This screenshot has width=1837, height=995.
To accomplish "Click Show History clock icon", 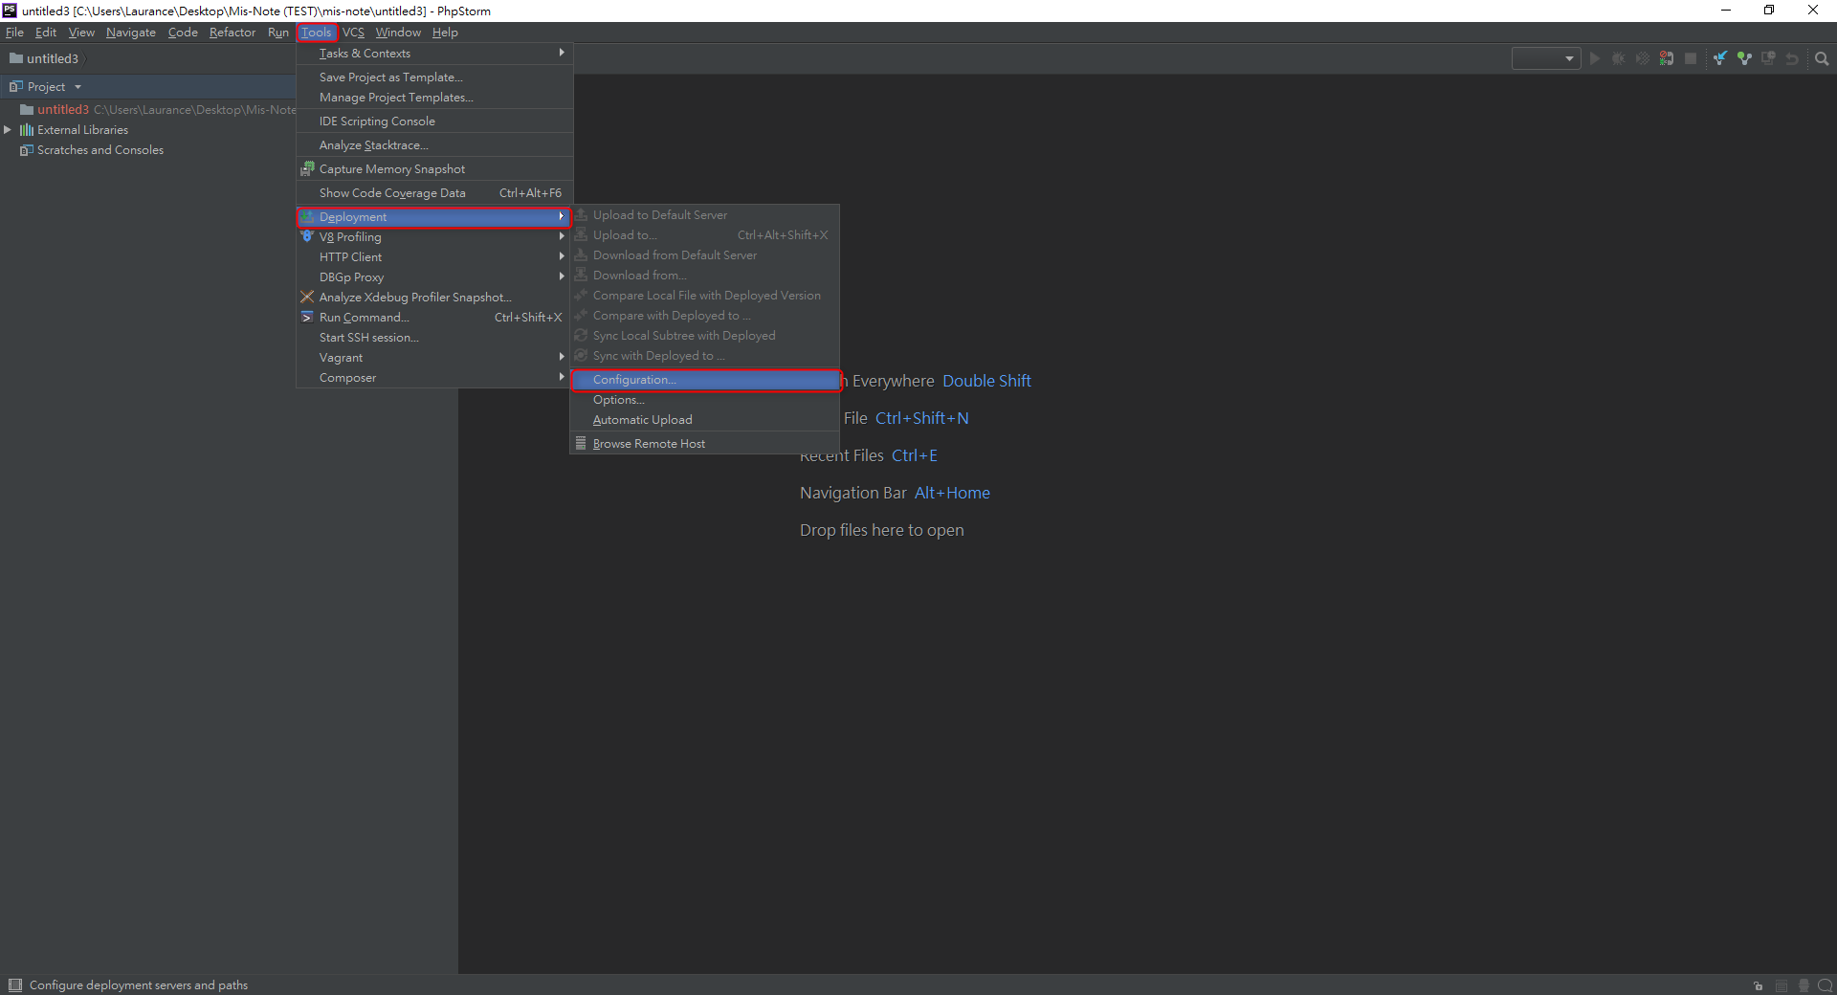I will pos(1768,58).
